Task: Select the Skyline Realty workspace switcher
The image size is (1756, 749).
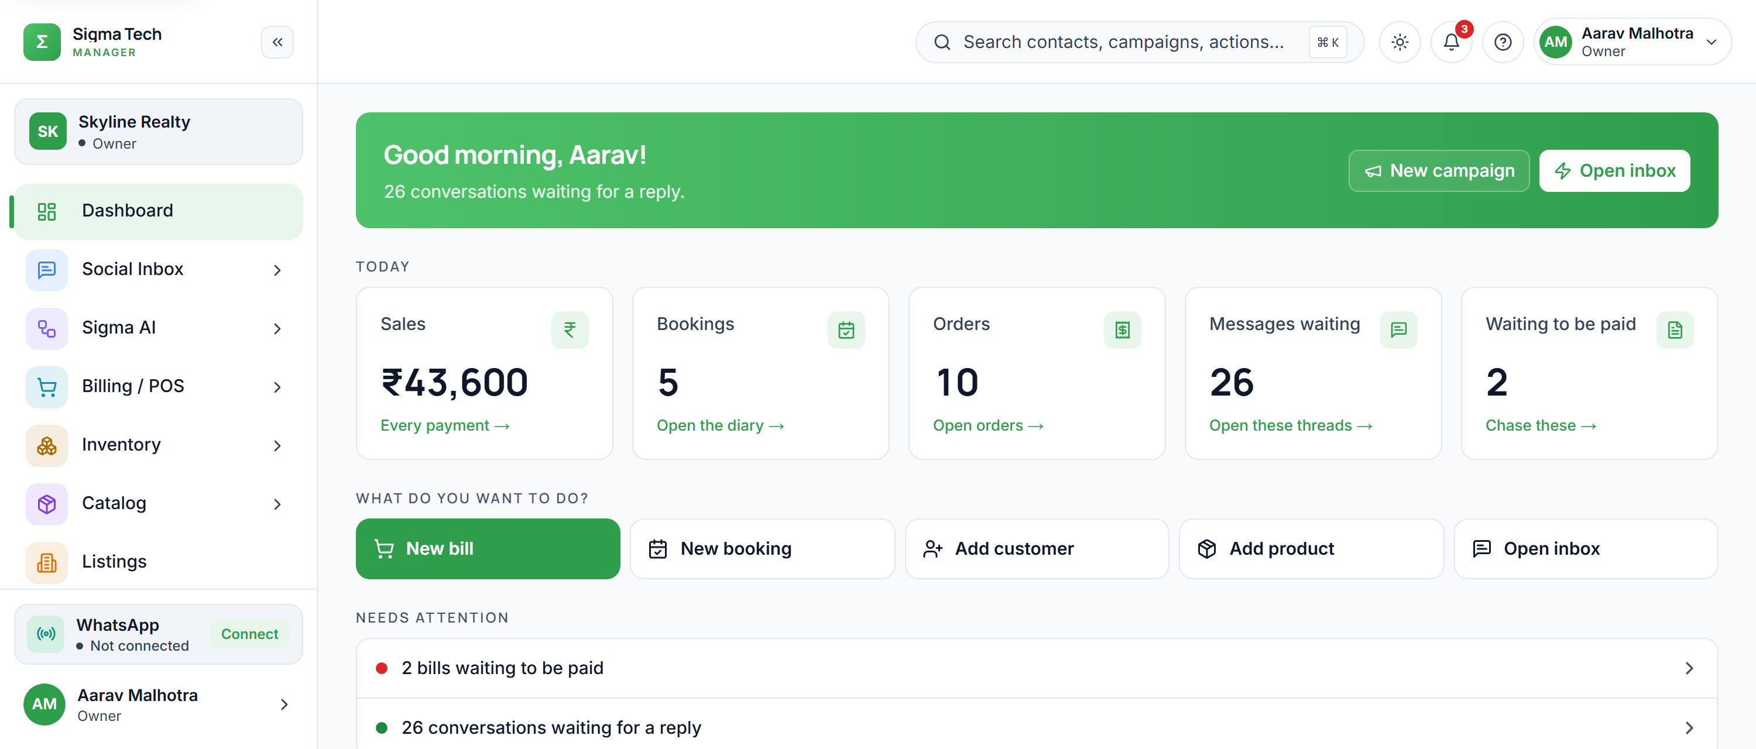Action: [158, 132]
